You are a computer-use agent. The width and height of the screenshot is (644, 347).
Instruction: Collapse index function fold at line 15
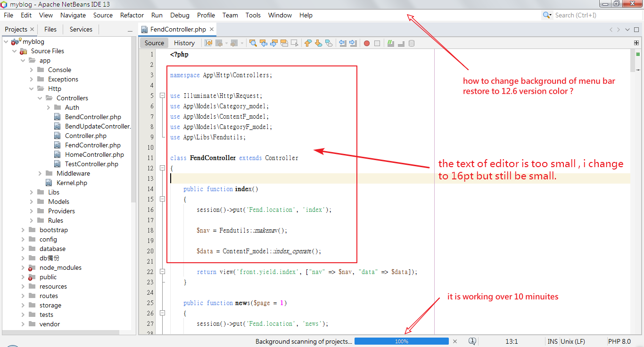(163, 199)
